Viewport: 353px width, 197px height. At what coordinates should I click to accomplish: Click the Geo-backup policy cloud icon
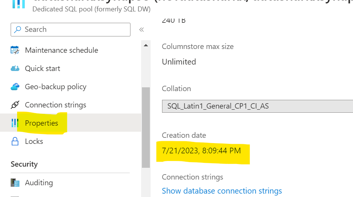pos(15,87)
